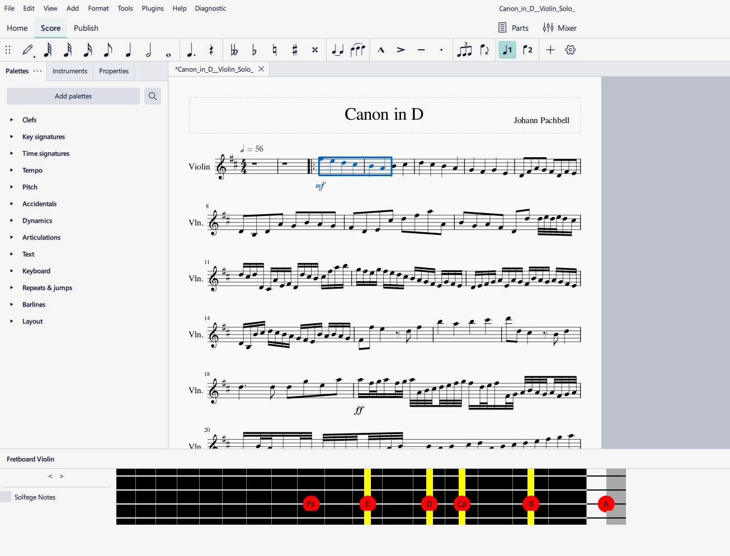Expand the Time signatures palette
Viewport: 730px width, 556px height.
pos(11,153)
